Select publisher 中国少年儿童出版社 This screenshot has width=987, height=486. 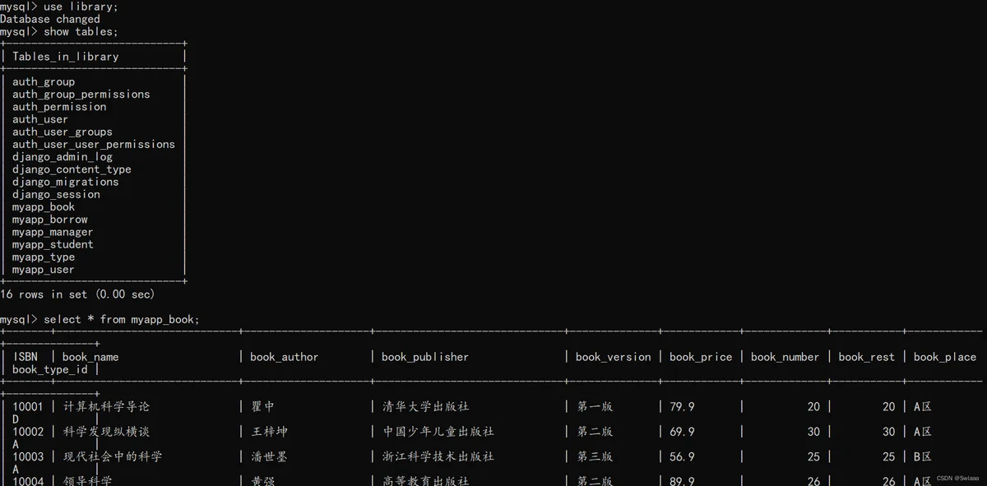click(x=438, y=432)
